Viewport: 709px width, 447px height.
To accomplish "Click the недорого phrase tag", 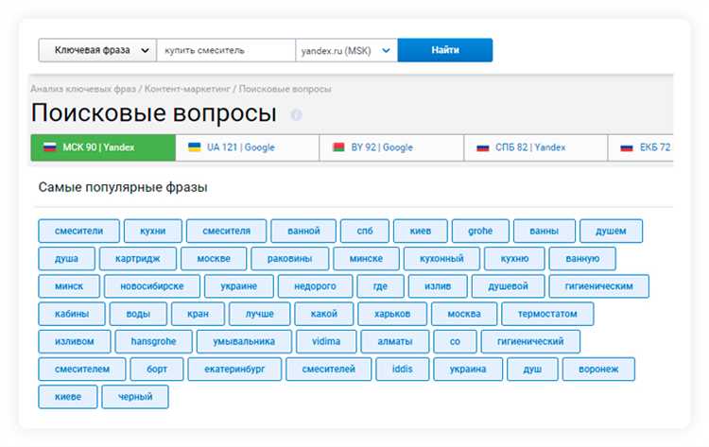I will pyautogui.click(x=315, y=286).
